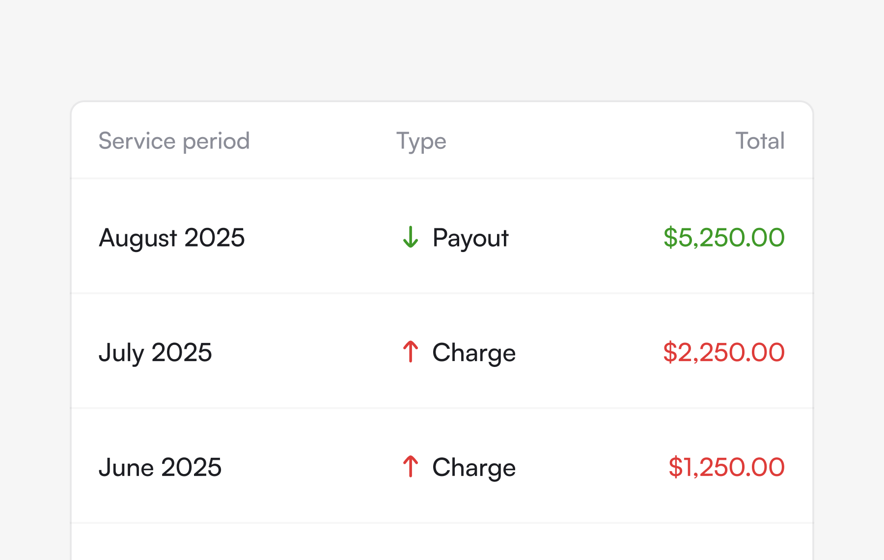Viewport: 884px width, 560px height.
Task: Click the red up arrow in the July 2025 row
Action: tap(411, 352)
